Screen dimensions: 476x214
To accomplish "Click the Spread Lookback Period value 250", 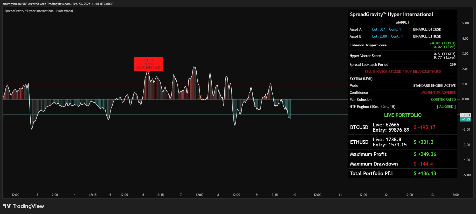I will (453, 65).
